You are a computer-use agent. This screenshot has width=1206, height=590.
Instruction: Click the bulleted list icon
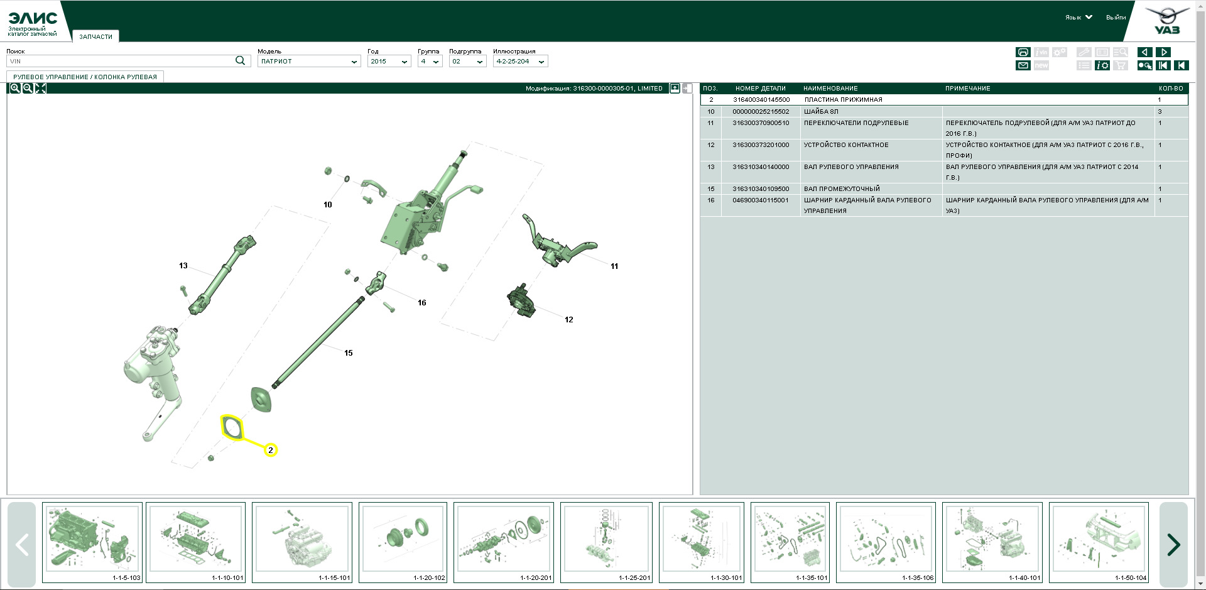tap(1084, 65)
